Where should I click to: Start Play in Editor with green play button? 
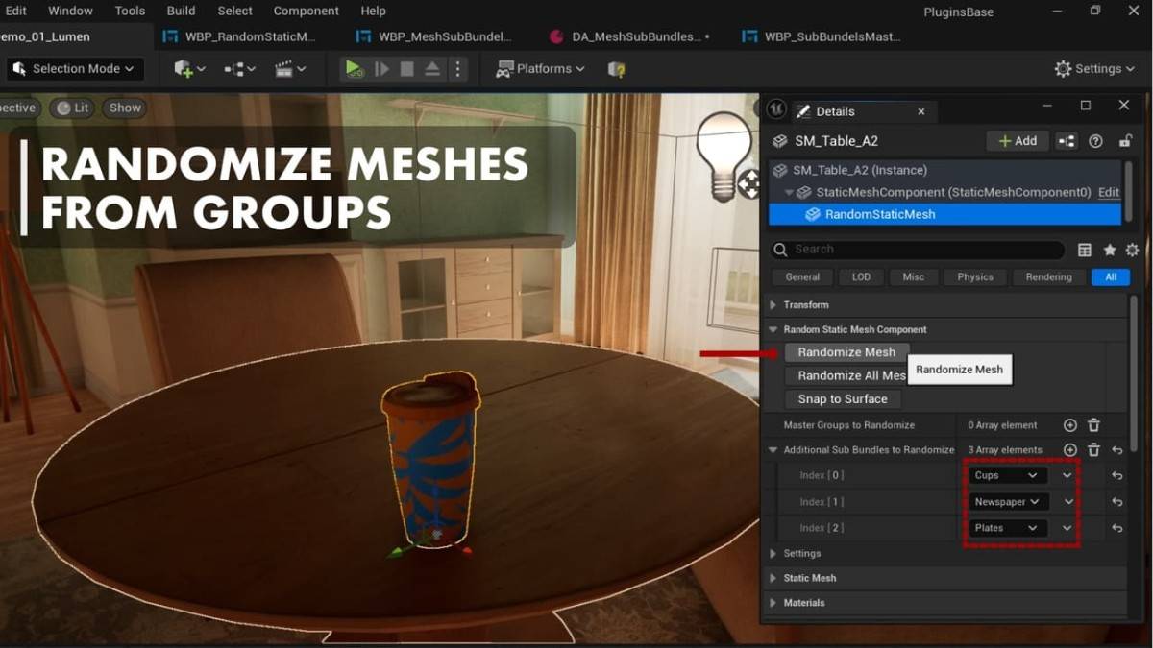[354, 69]
